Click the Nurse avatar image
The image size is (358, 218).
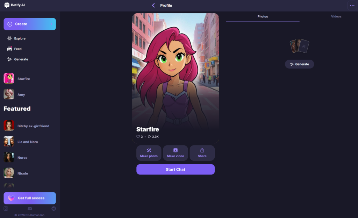[x=9, y=157]
